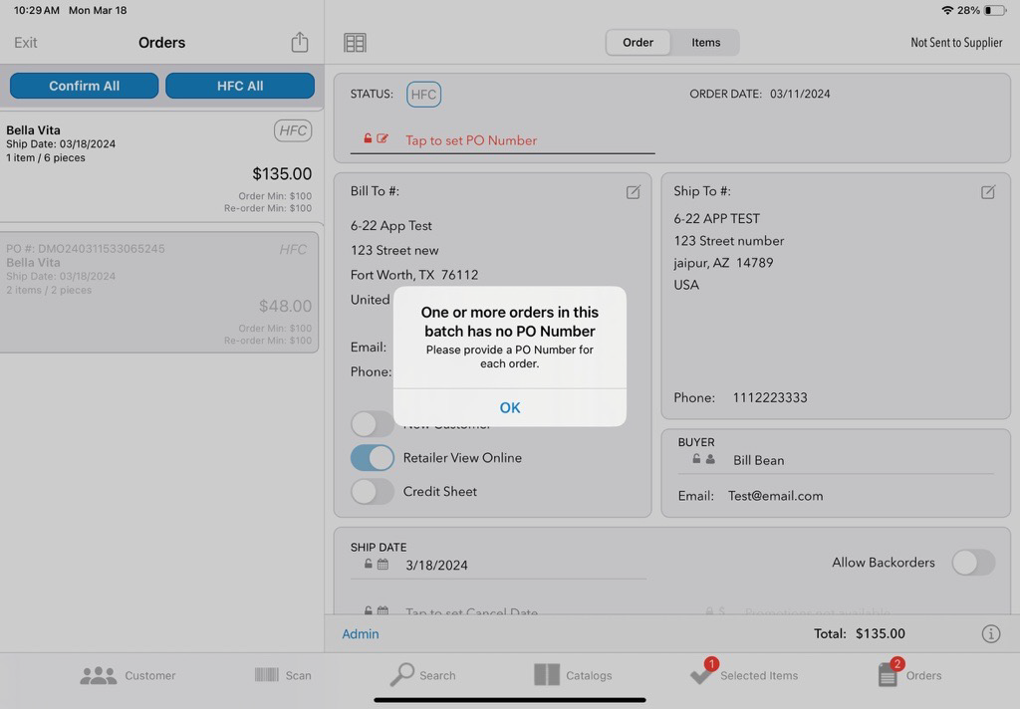
Task: Open the share/export icon in Orders header
Action: click(299, 42)
